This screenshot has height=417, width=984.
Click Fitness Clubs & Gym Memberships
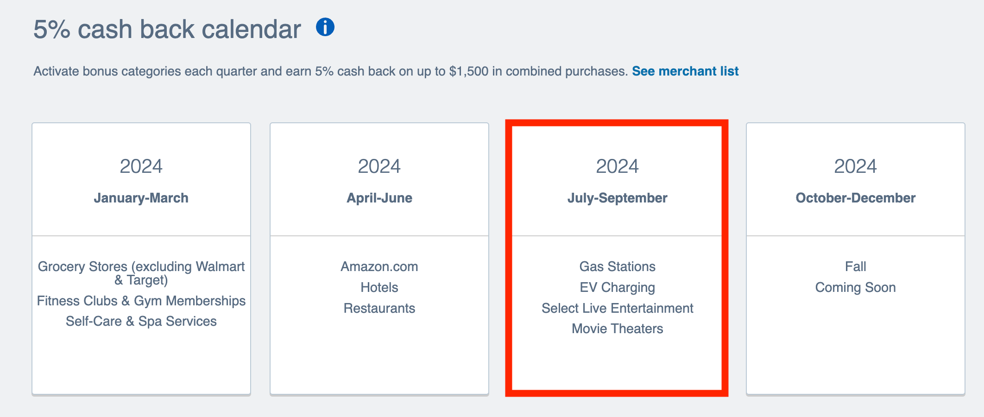click(141, 301)
